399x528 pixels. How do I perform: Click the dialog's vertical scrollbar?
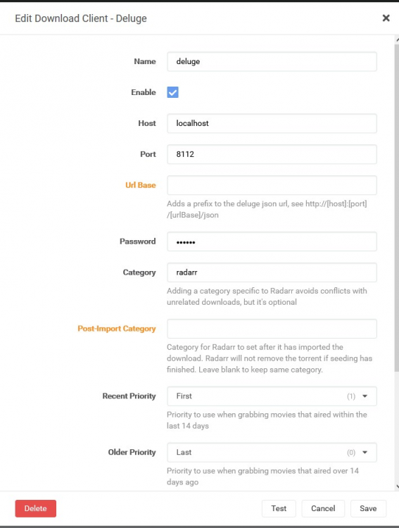tap(397, 207)
